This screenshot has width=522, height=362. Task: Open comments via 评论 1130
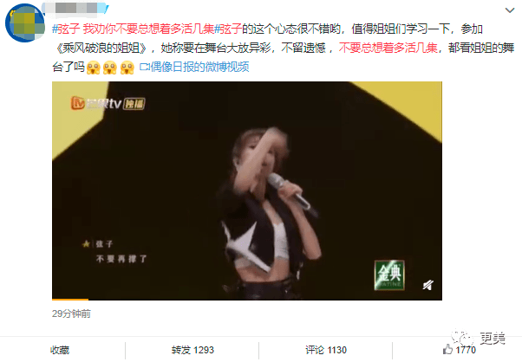click(326, 350)
